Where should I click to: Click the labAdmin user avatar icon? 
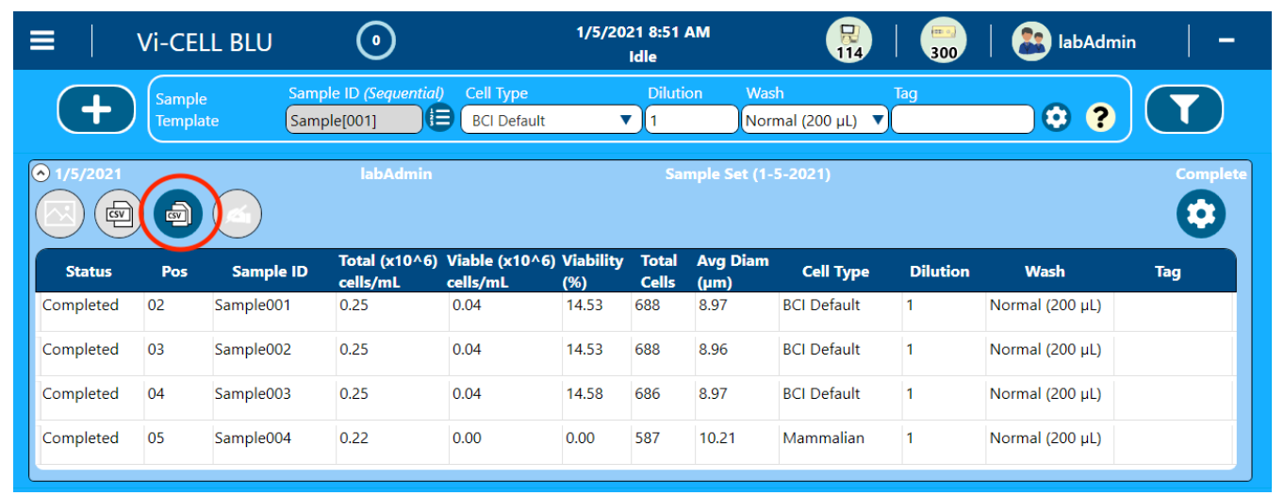[1031, 41]
